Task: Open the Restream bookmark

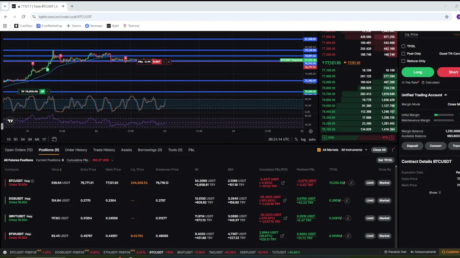Action: pos(94,26)
